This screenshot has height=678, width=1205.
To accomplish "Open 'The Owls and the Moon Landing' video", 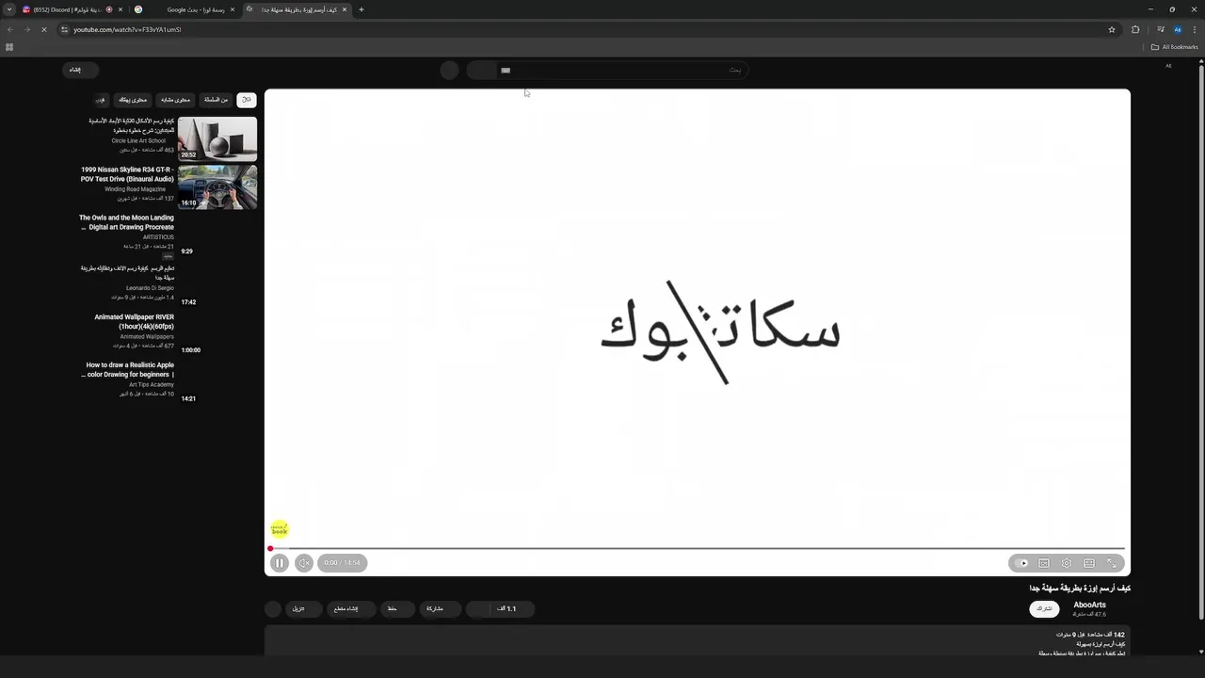I will (x=126, y=222).
